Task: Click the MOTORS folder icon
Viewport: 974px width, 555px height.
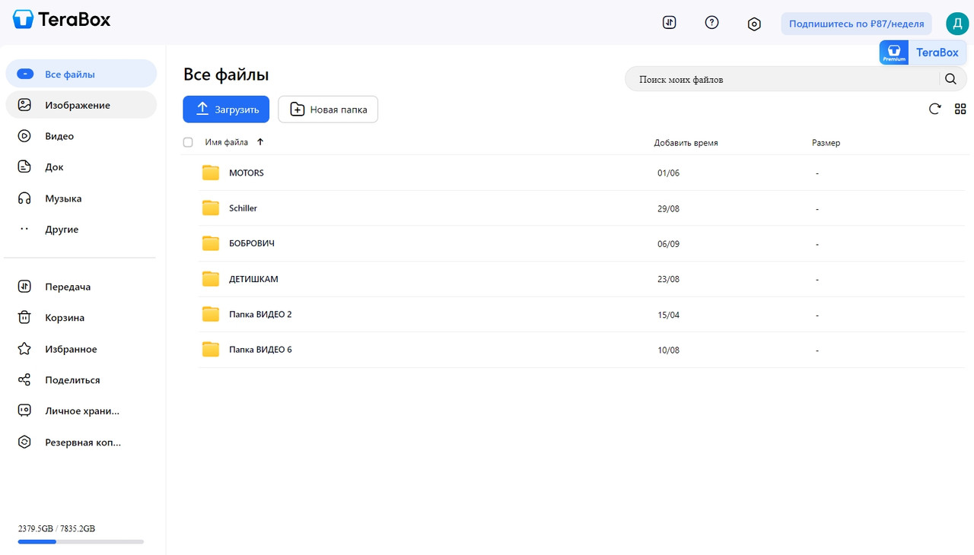Action: click(x=211, y=173)
